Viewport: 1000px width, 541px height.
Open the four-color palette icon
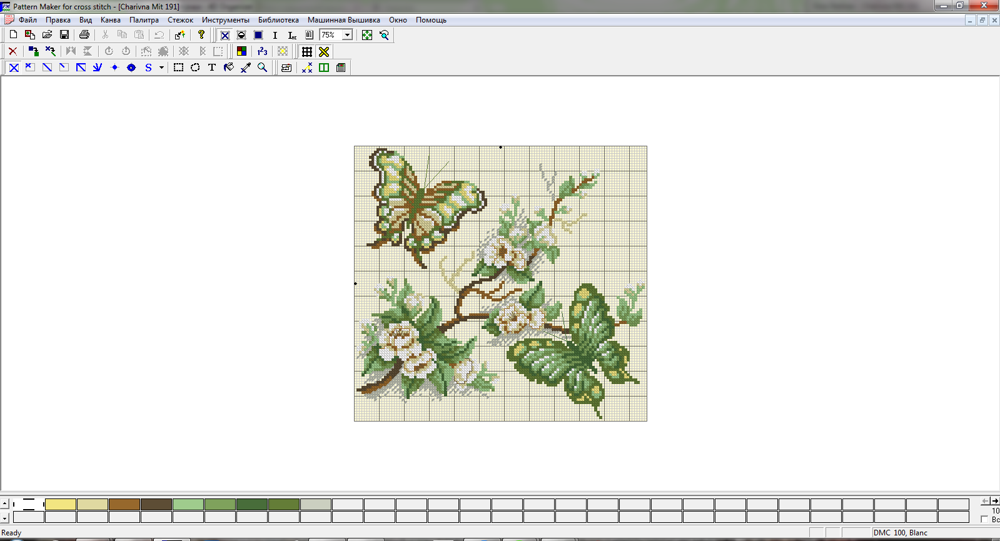pyautogui.click(x=241, y=51)
